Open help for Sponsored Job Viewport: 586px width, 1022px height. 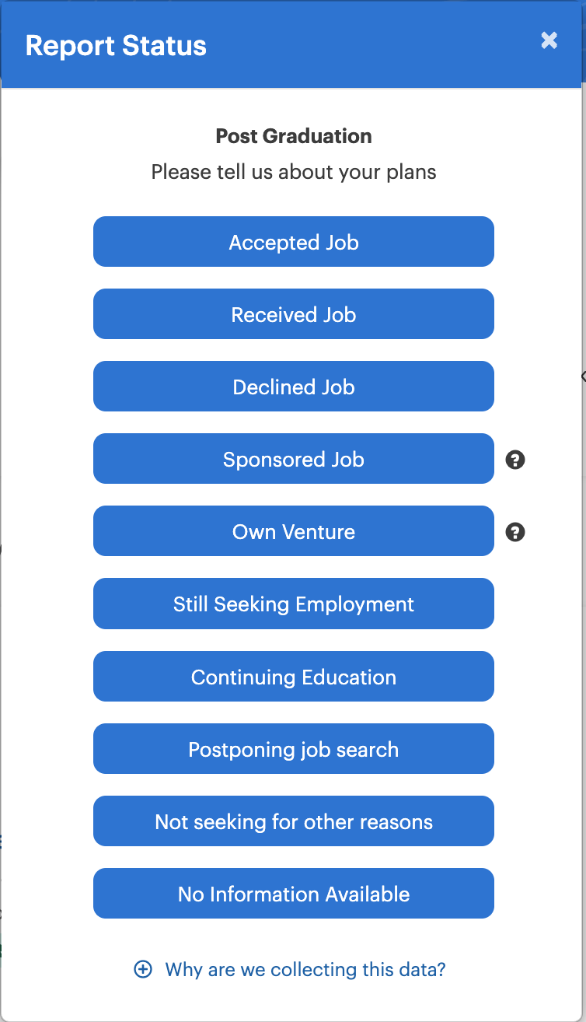click(515, 460)
